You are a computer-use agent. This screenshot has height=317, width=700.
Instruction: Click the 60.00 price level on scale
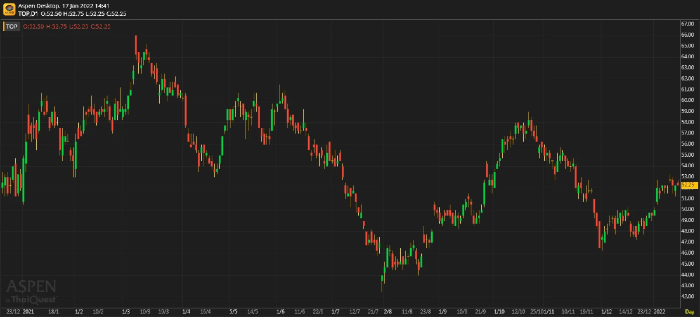point(687,100)
